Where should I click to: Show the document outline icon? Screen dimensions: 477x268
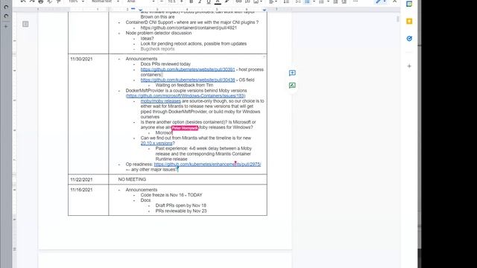[x=25, y=24]
